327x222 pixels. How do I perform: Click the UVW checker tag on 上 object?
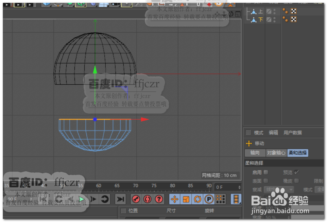click(x=294, y=11)
